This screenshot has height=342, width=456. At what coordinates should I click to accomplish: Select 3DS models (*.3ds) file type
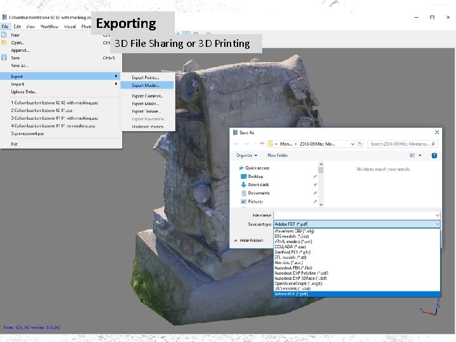357,236
